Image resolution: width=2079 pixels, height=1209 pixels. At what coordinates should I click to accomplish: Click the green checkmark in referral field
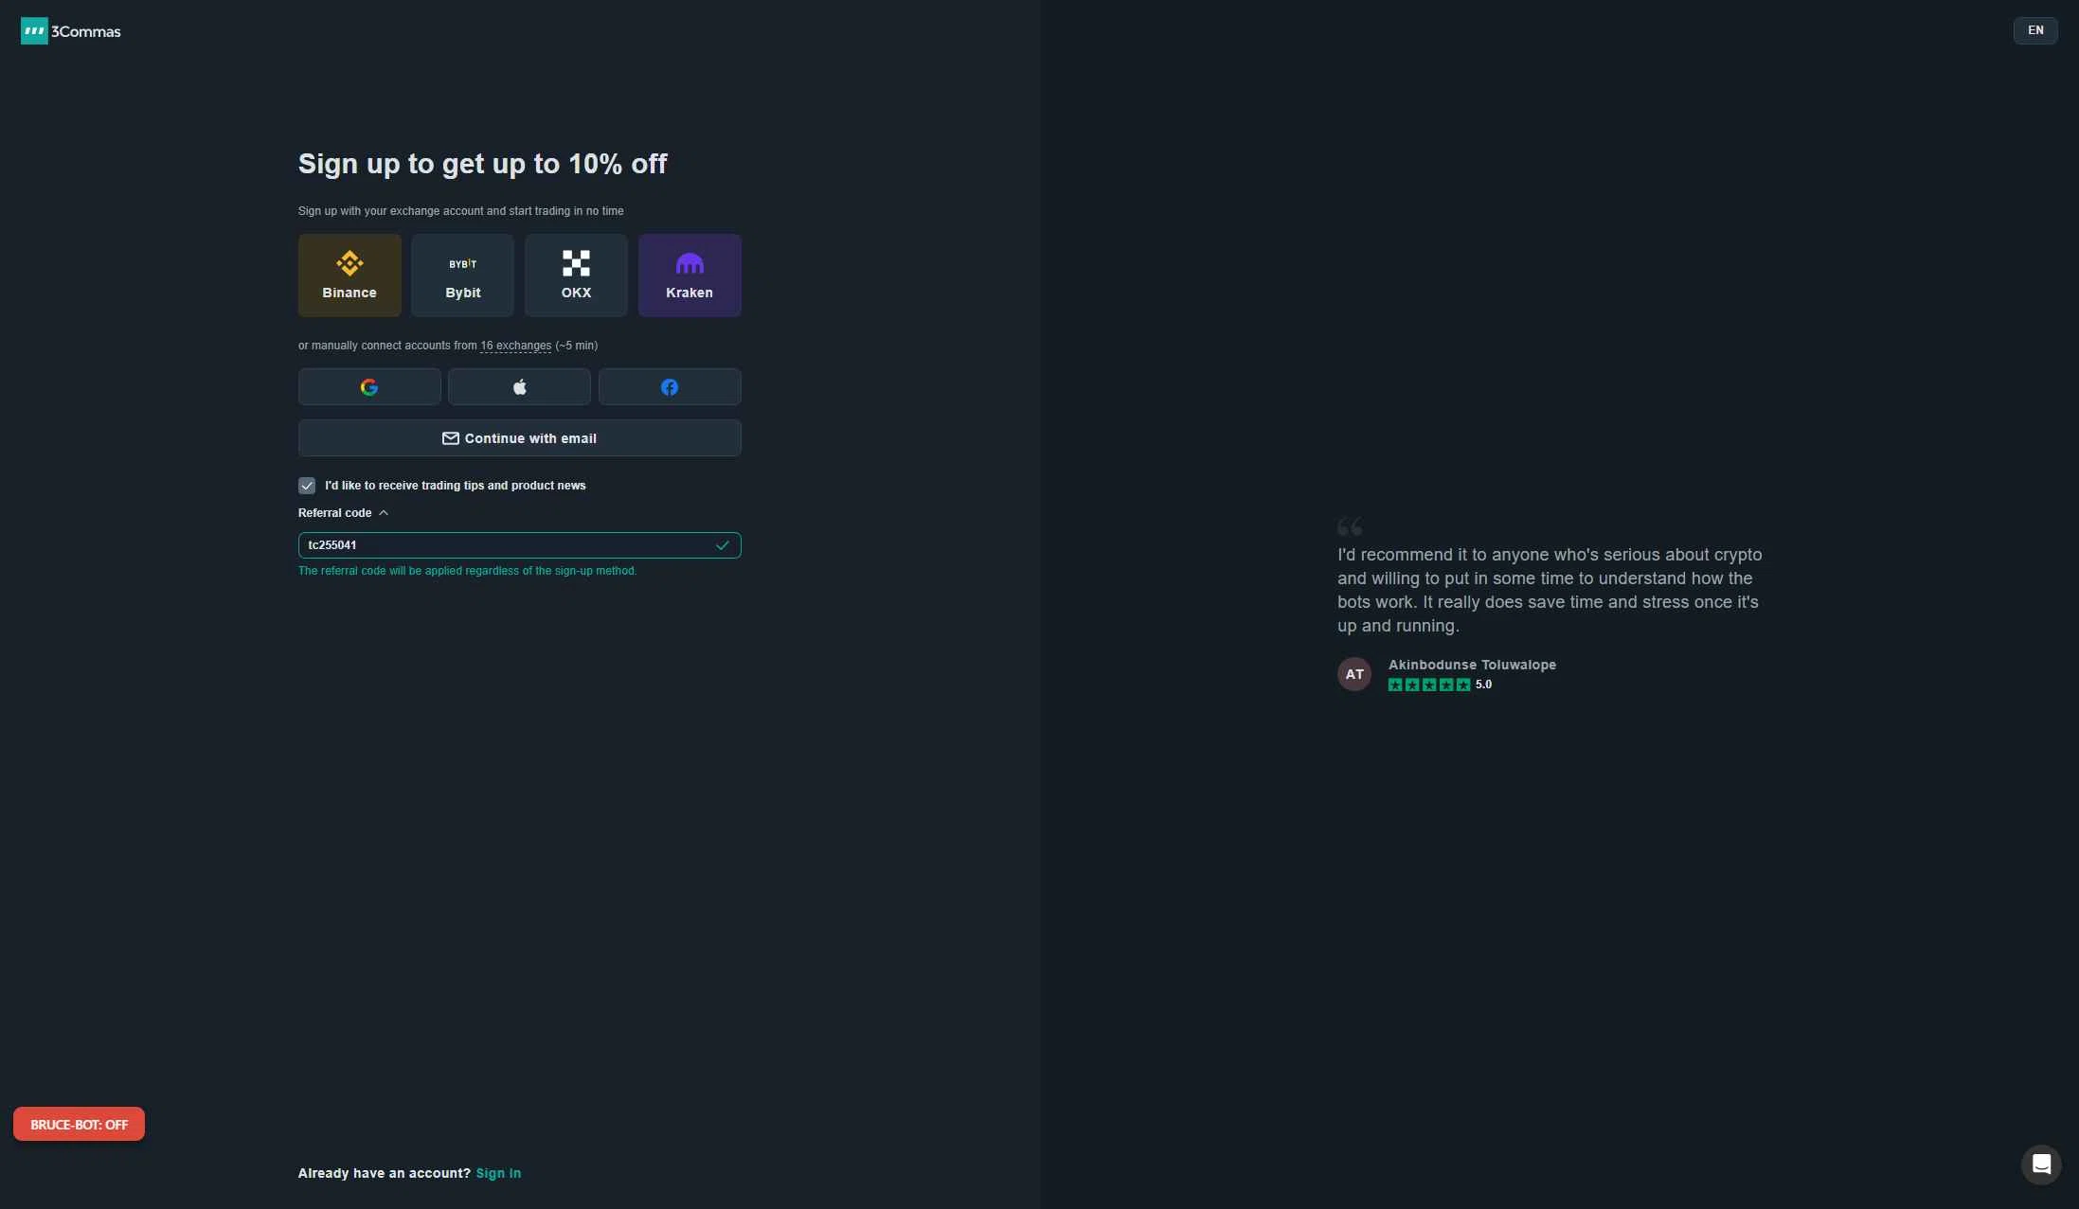723,545
